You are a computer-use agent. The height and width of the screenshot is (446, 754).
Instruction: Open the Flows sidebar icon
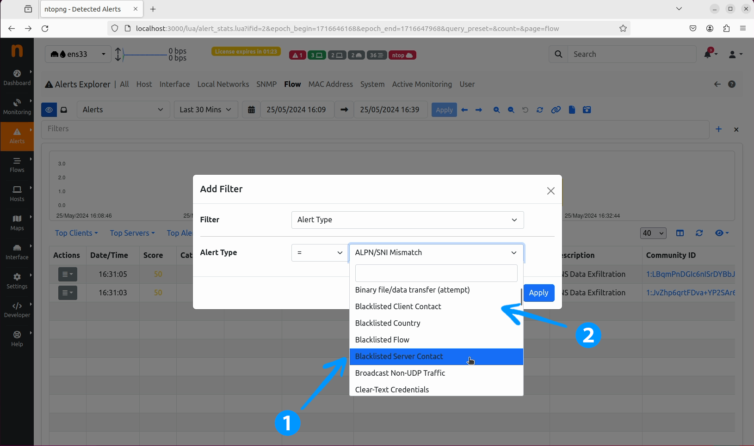[x=17, y=165]
